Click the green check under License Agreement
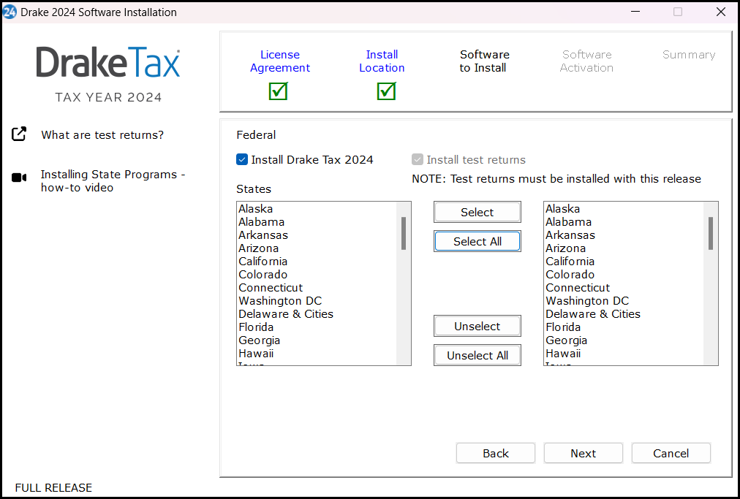Image resolution: width=740 pixels, height=499 pixels. point(279,91)
